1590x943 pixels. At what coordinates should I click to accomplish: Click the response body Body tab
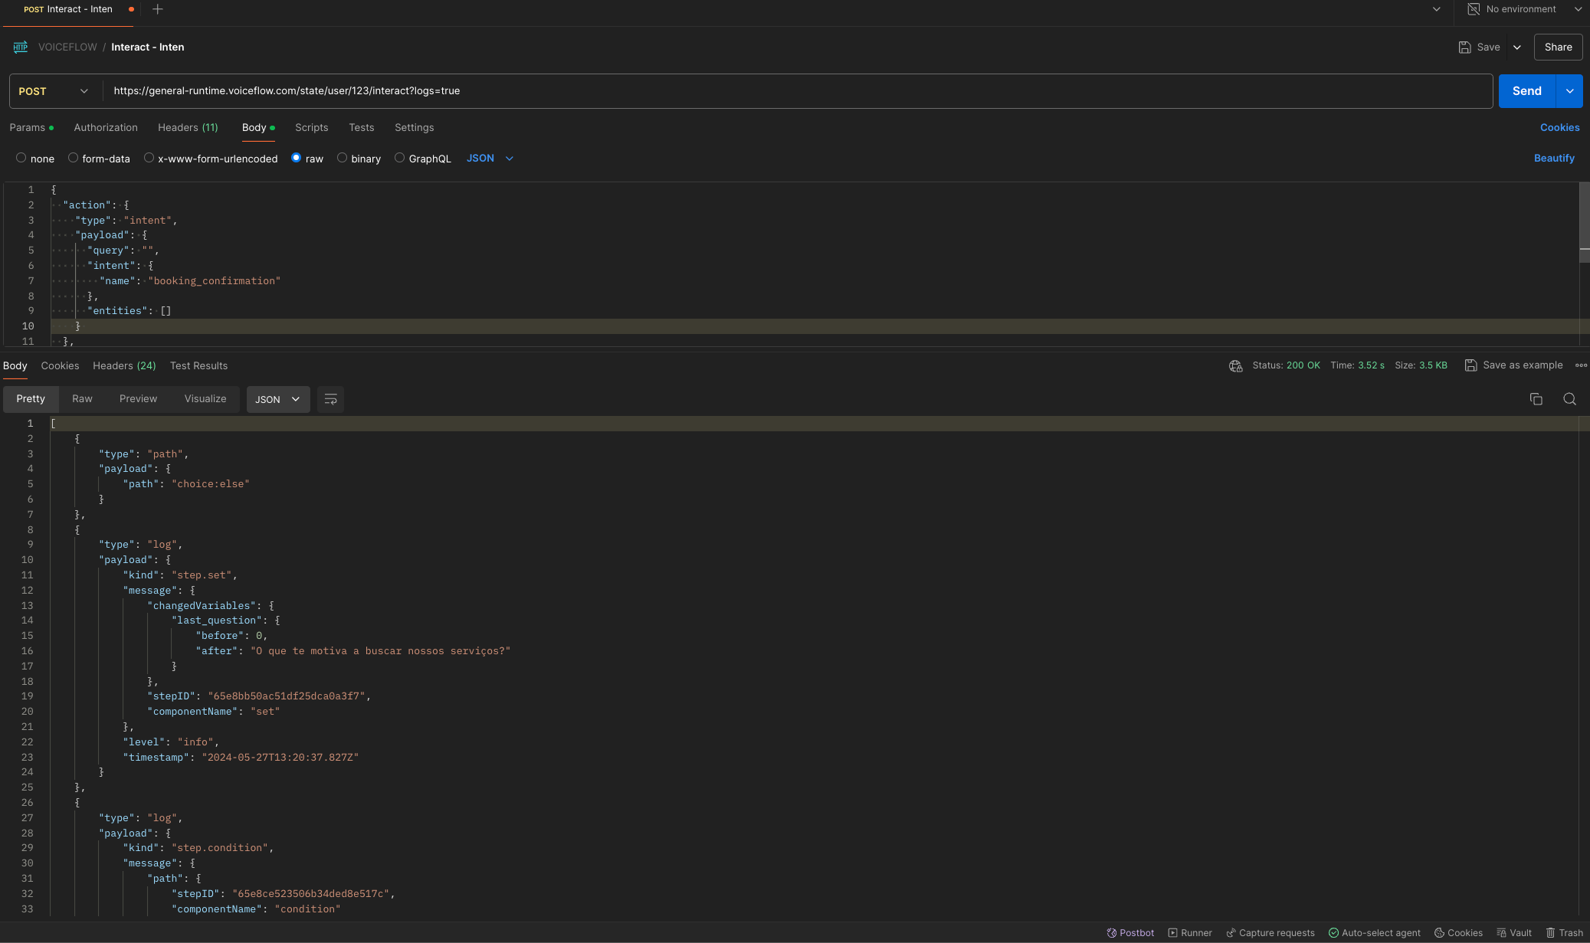click(x=15, y=365)
